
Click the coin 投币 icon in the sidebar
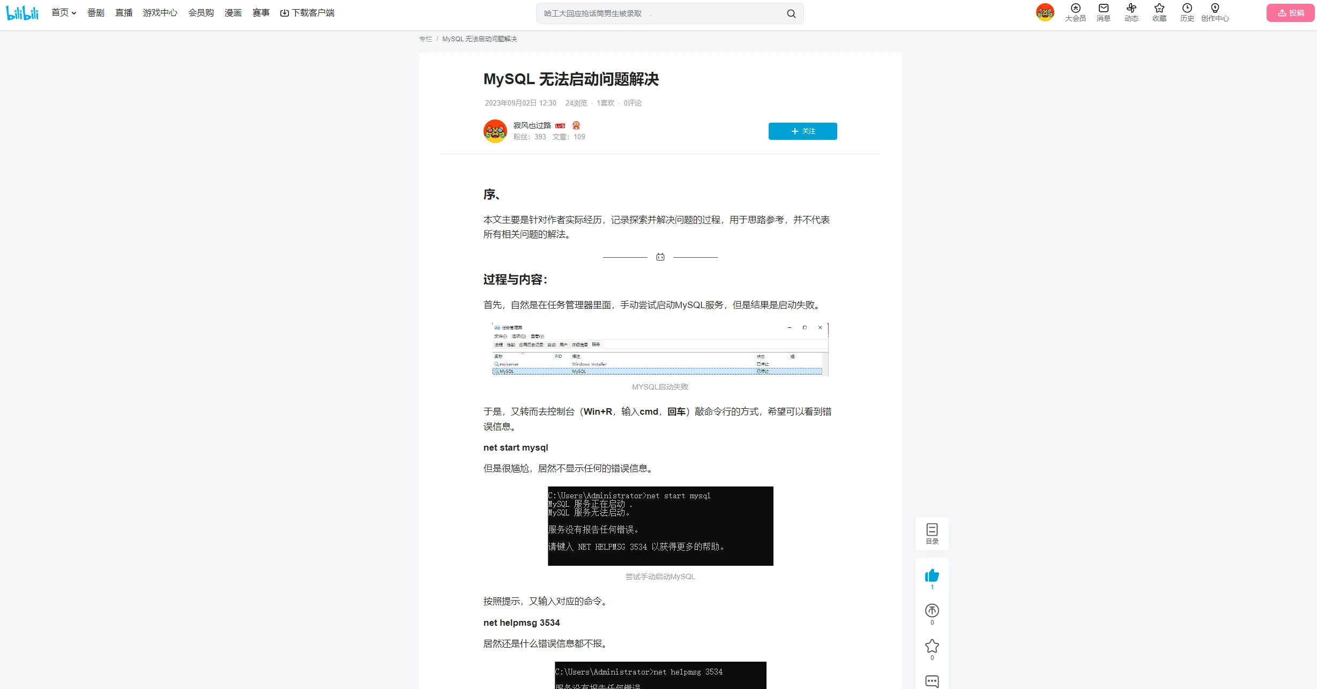tap(932, 611)
